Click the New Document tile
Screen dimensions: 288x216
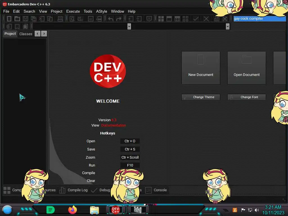pyautogui.click(x=201, y=68)
